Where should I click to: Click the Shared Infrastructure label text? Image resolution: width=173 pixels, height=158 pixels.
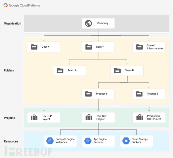point(155,47)
